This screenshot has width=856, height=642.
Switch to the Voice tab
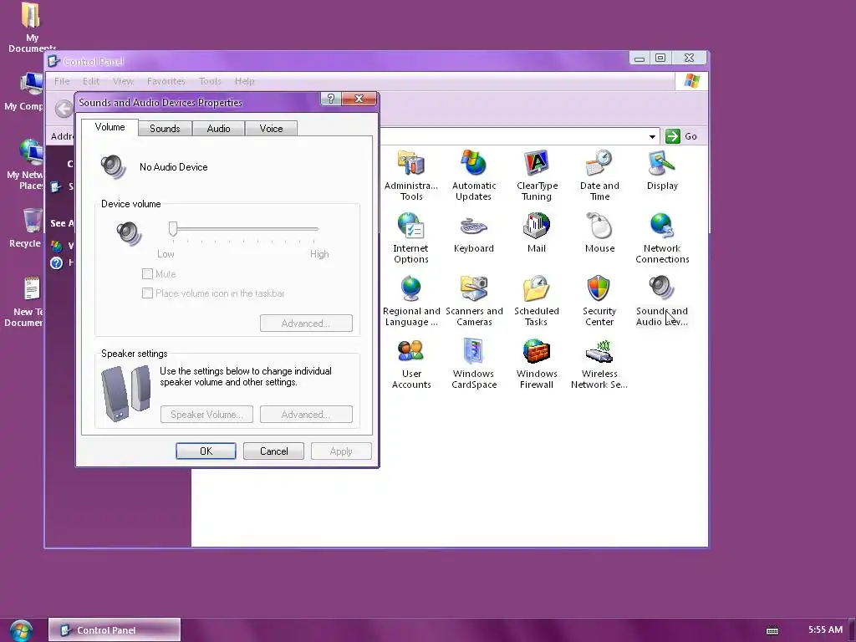(x=272, y=128)
